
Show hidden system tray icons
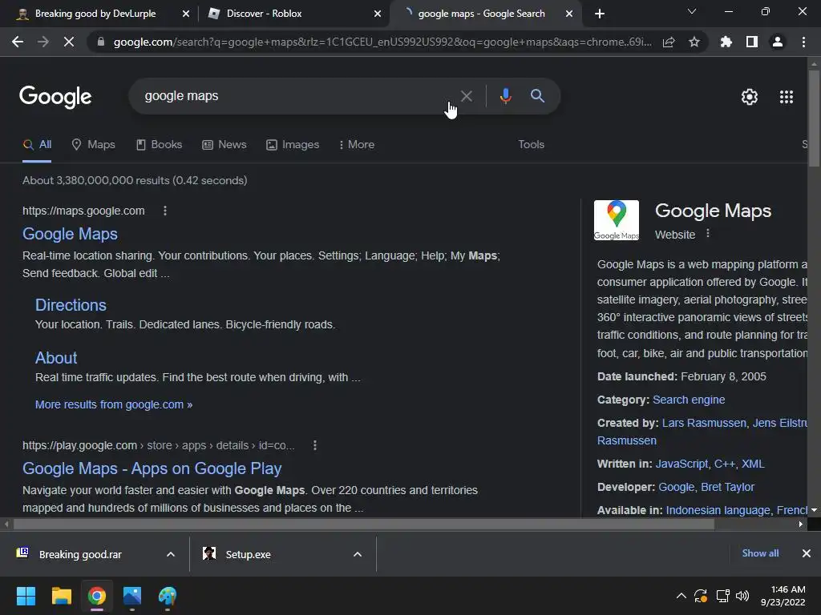[681, 596]
